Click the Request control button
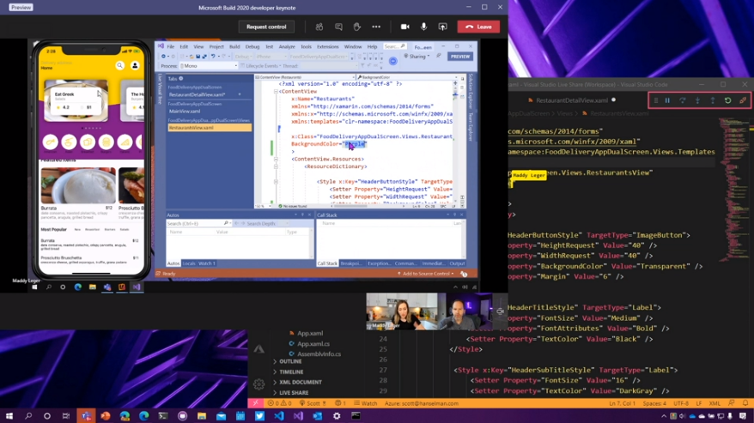 point(266,27)
